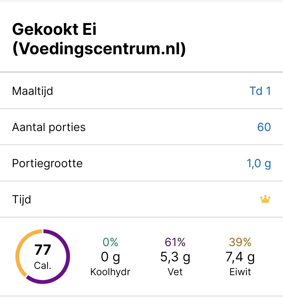Tap the 0% carbohydrate percentage

[110, 242]
